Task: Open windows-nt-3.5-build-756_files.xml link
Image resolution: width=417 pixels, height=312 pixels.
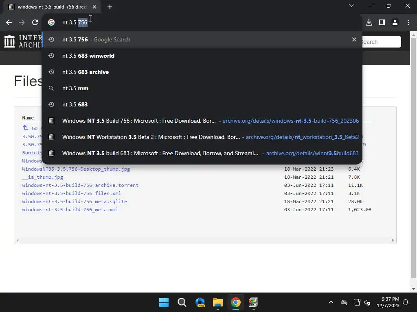Action: (x=72, y=193)
